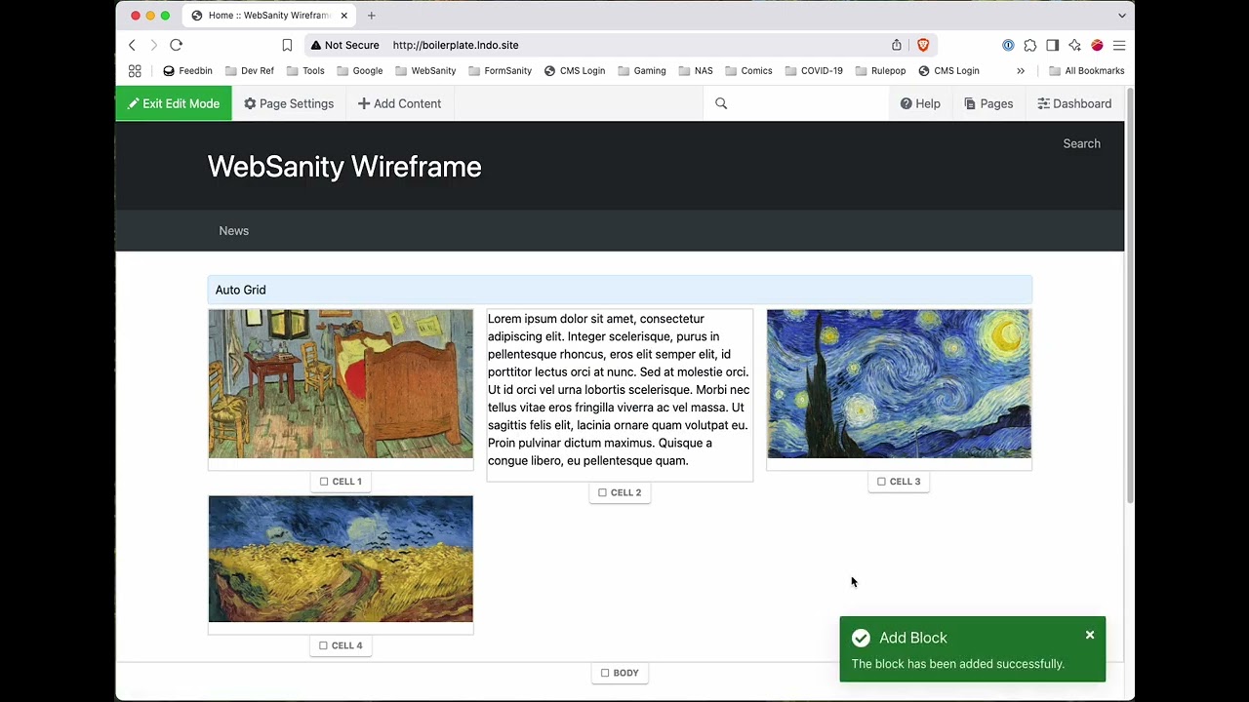Select the BODY area checkbox

coord(605,673)
